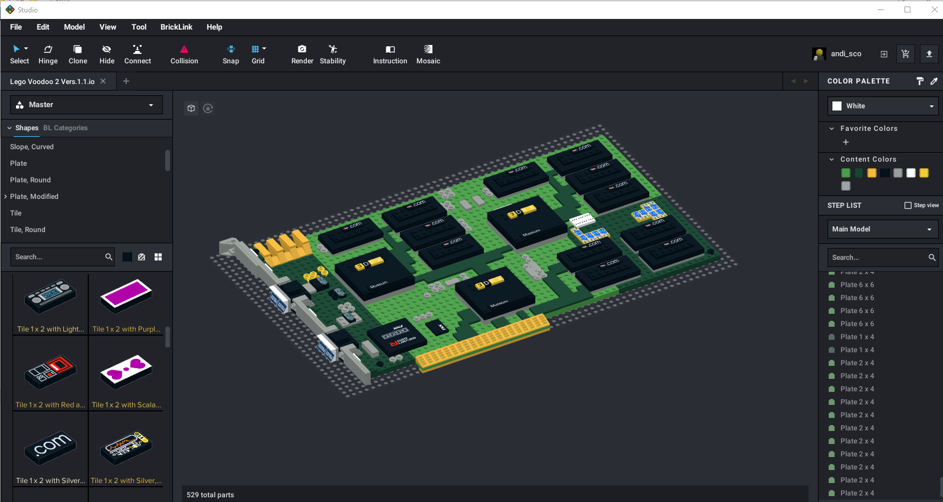Pick the yellow content color swatch
943x502 pixels.
[x=924, y=173]
